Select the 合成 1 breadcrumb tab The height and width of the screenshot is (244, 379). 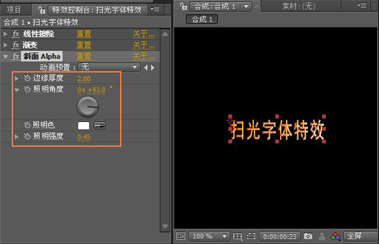click(202, 19)
